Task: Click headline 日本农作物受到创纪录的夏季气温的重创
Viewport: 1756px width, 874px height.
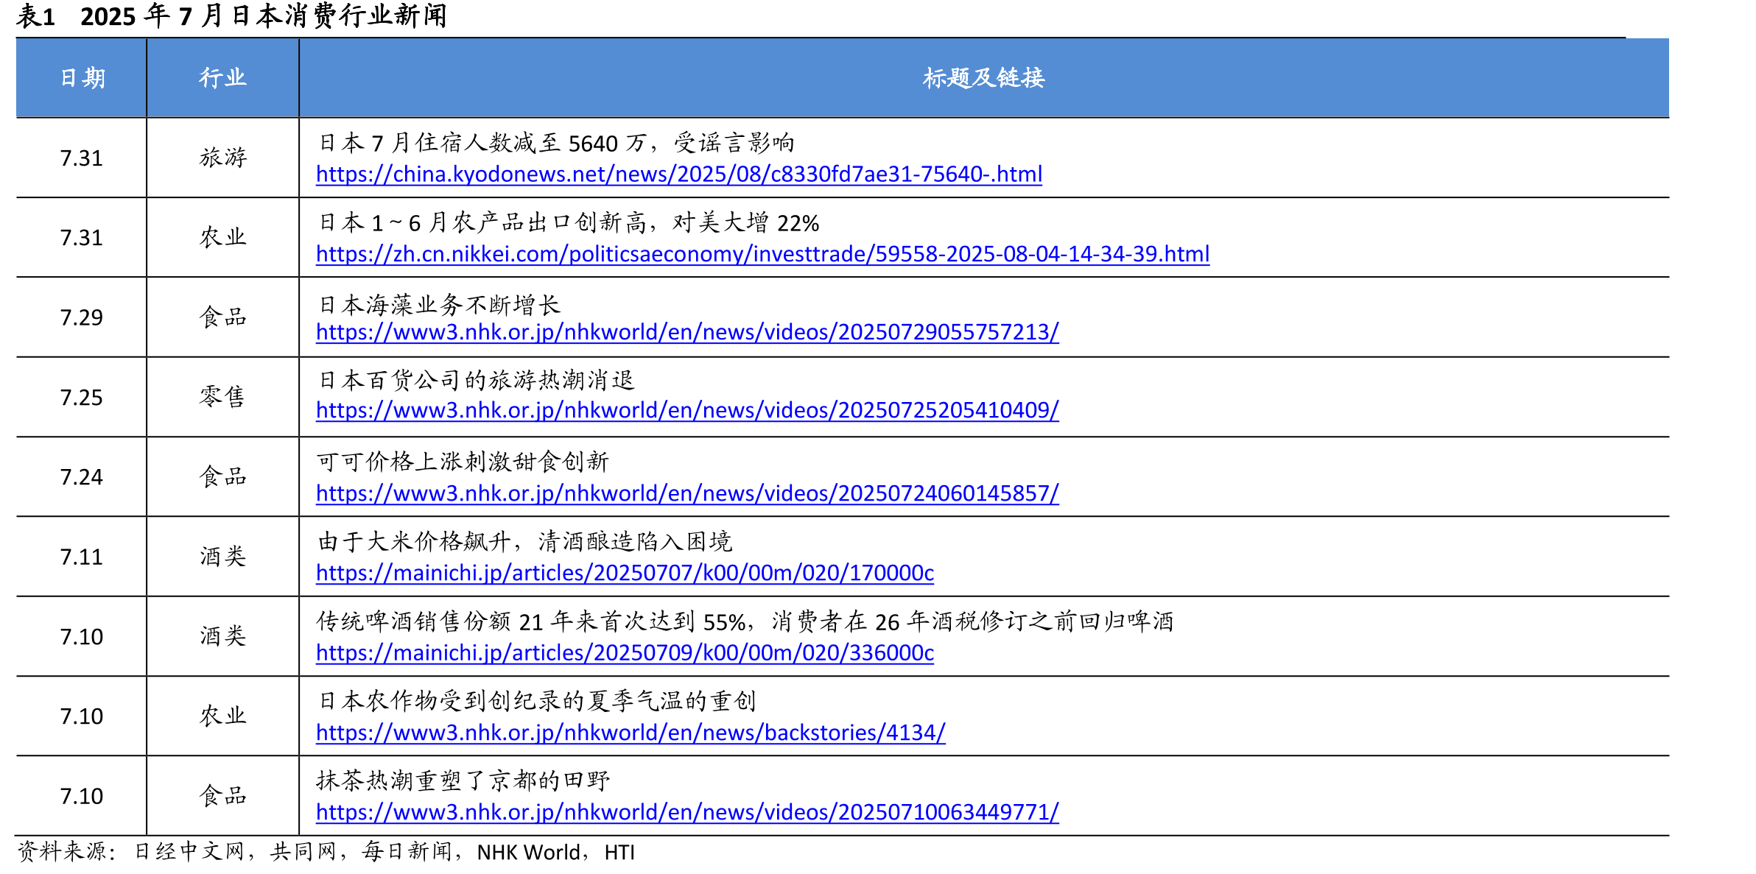Action: pyautogui.click(x=537, y=700)
